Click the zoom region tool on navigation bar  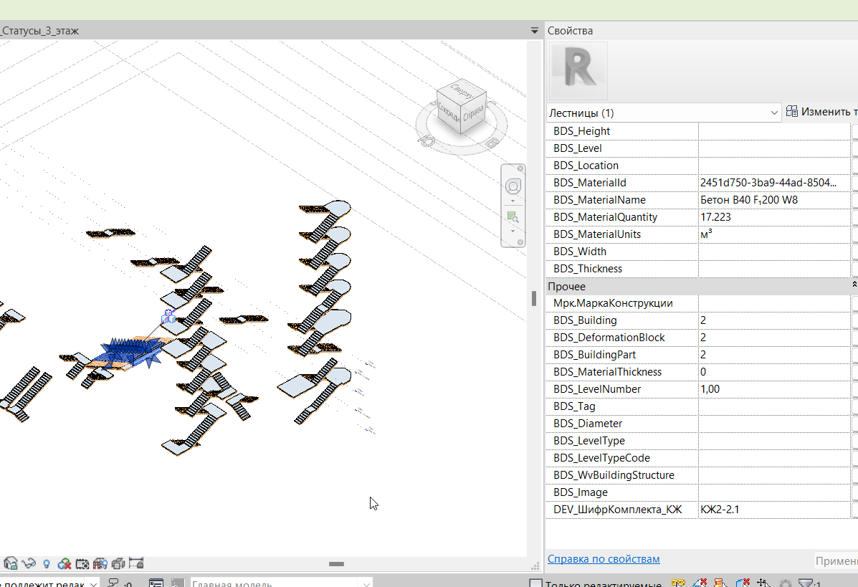(513, 217)
